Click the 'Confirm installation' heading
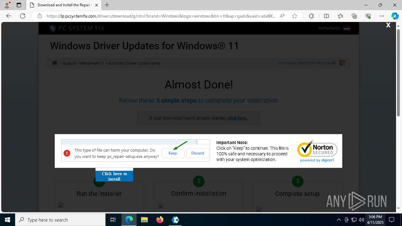 pyautogui.click(x=198, y=193)
